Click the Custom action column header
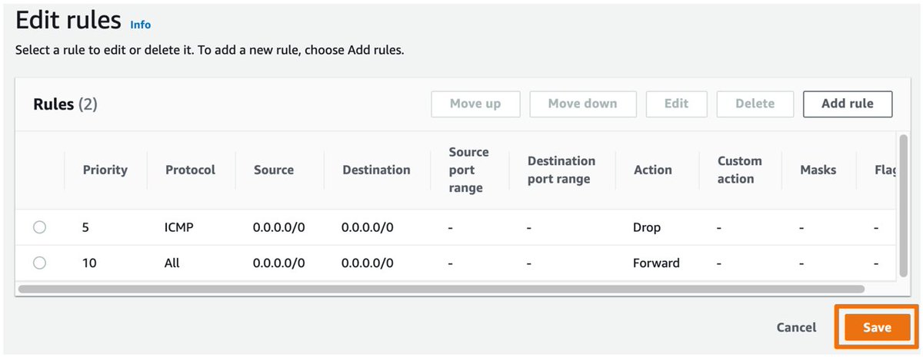The image size is (923, 357). 739,170
